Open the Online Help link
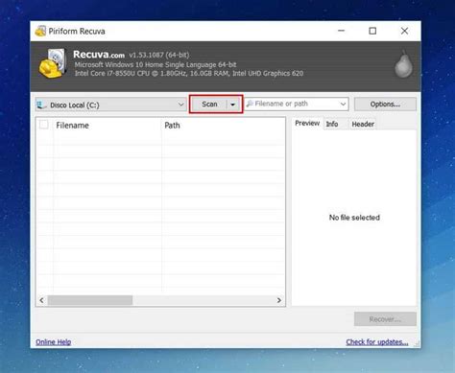Screen dimensions: 455x373 point(54,342)
